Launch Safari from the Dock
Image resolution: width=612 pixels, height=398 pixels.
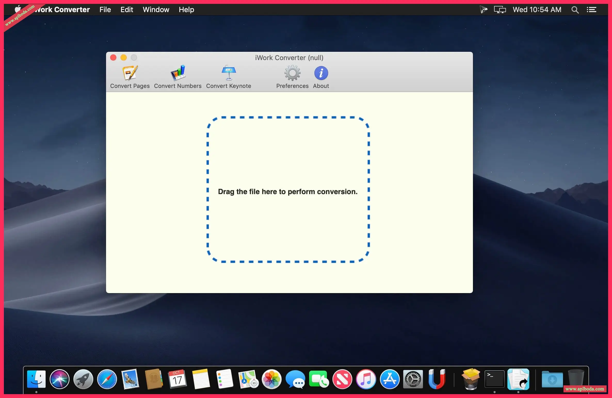click(107, 379)
